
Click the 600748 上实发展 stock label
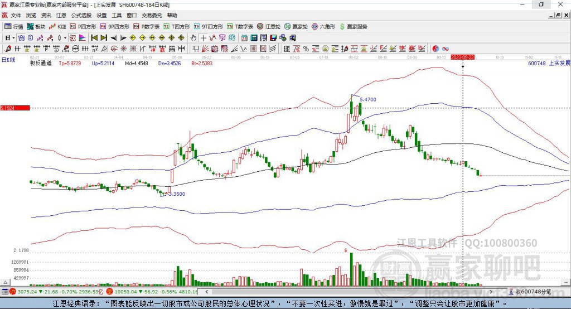click(x=549, y=63)
